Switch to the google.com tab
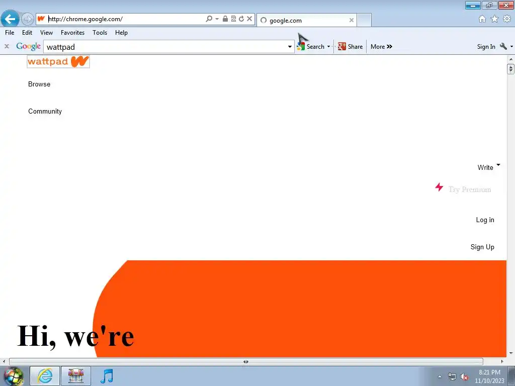This screenshot has width=515, height=386. (x=305, y=20)
